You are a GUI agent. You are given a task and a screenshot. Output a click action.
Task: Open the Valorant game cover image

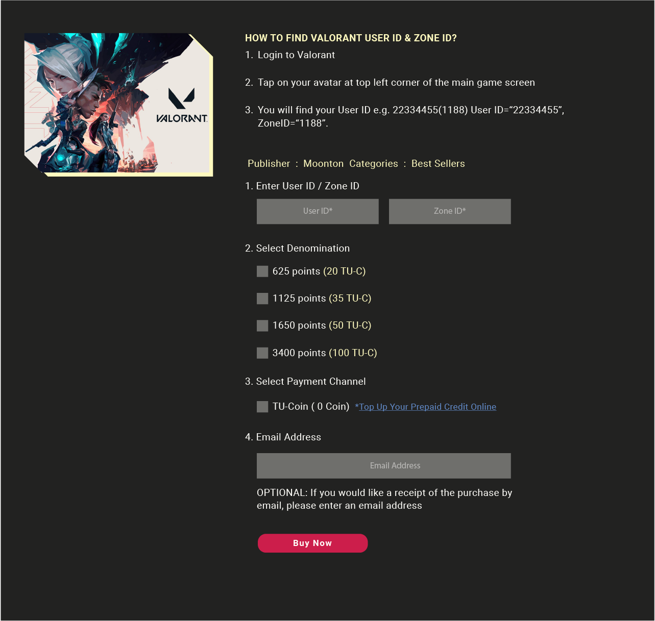tap(118, 105)
